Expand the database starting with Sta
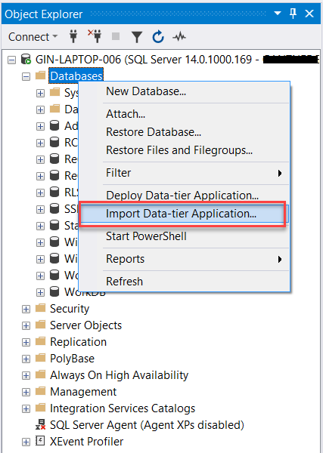This screenshot has width=323, height=453. (41, 226)
